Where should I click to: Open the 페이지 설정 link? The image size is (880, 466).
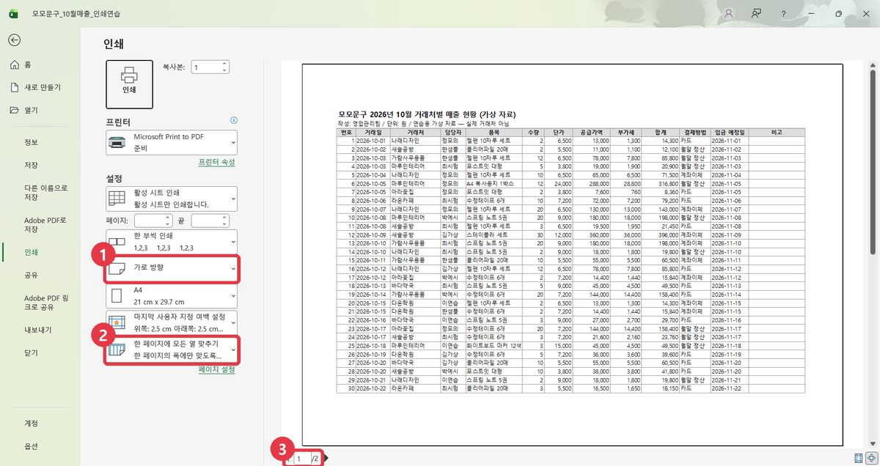click(x=217, y=370)
